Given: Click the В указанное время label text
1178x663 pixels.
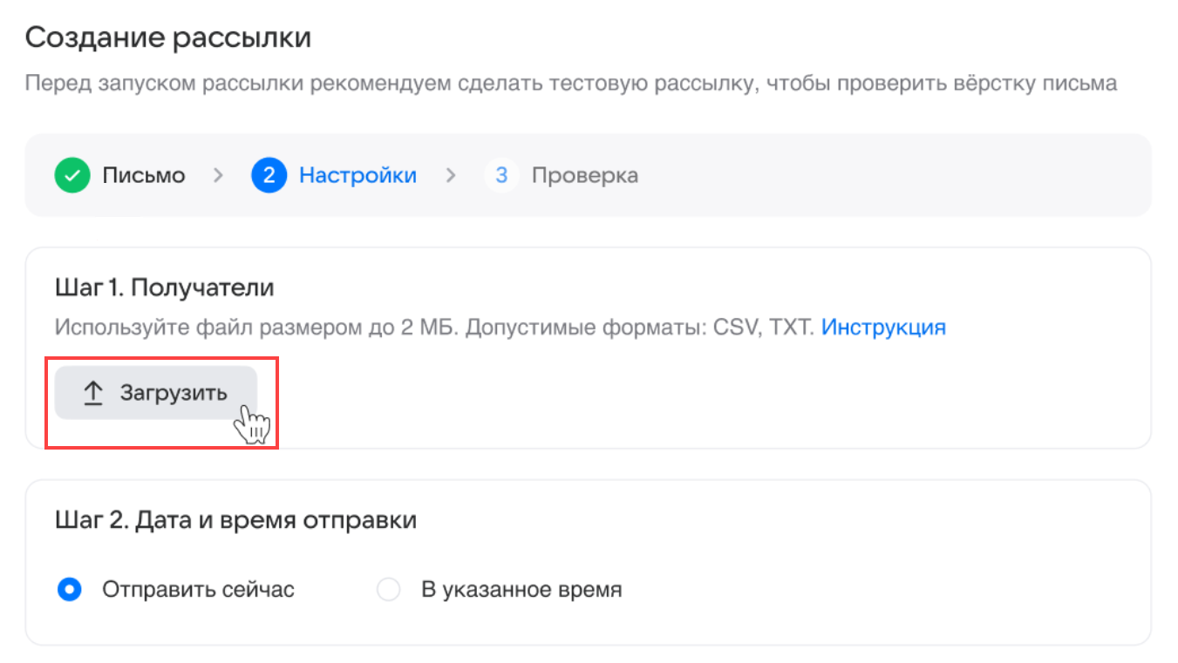Looking at the screenshot, I should 521,590.
